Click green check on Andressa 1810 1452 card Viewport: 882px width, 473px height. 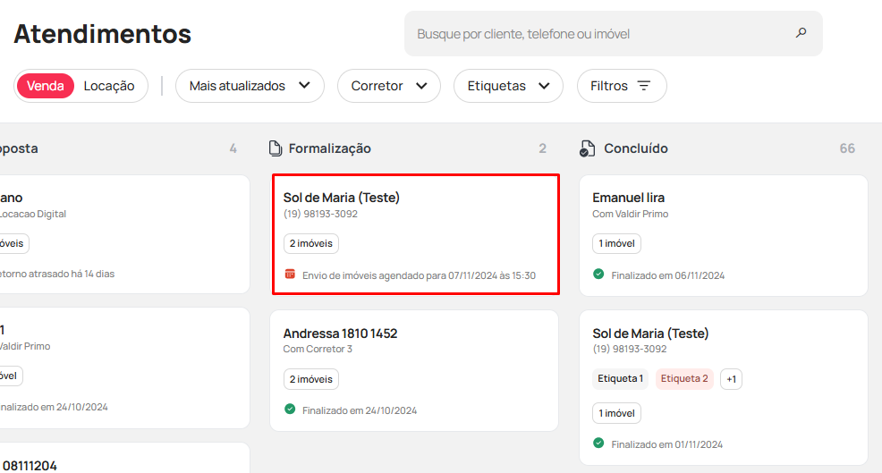pyautogui.click(x=290, y=409)
